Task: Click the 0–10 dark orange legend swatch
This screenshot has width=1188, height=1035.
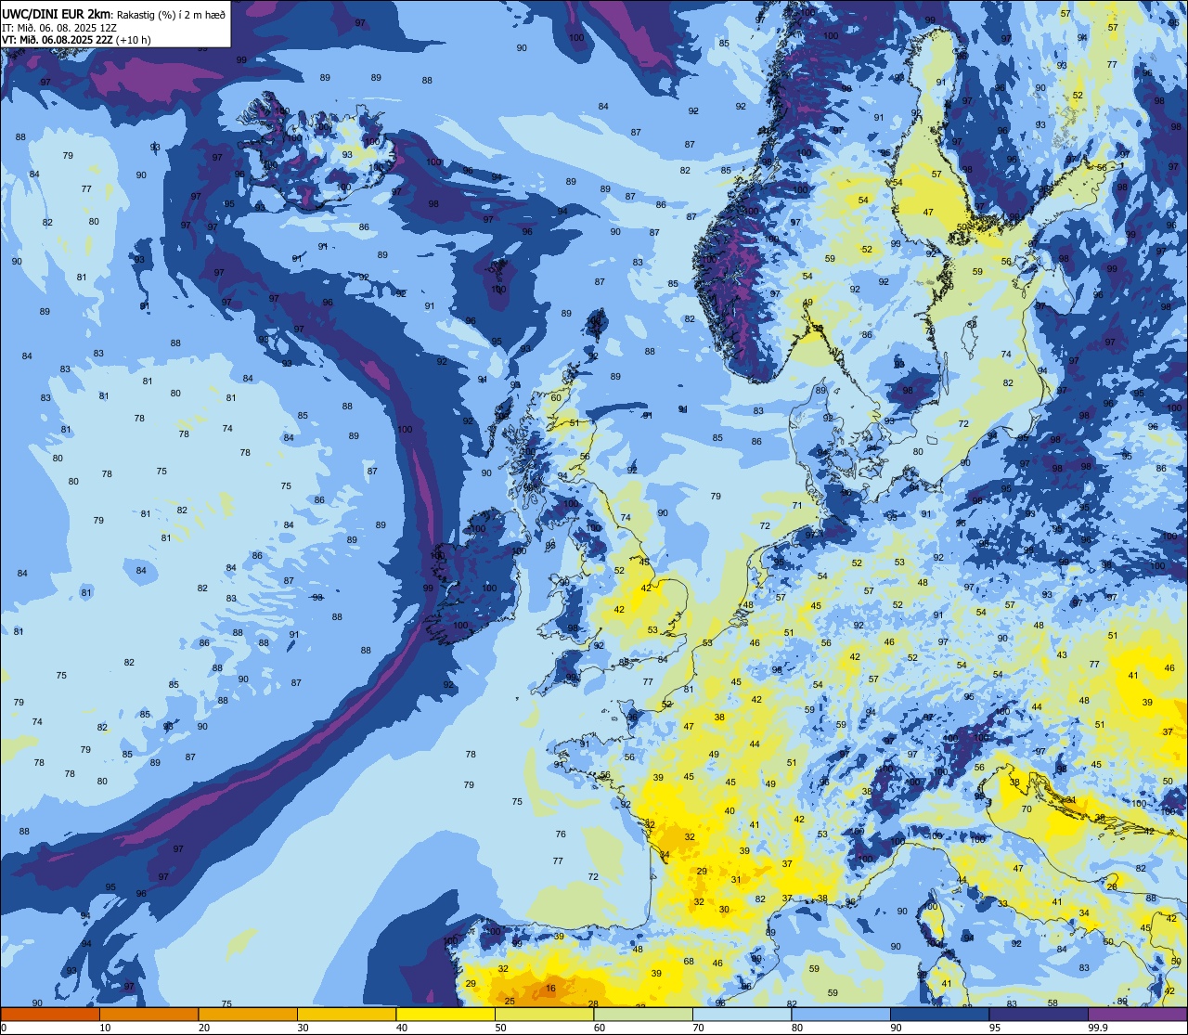Action: [x=50, y=1014]
